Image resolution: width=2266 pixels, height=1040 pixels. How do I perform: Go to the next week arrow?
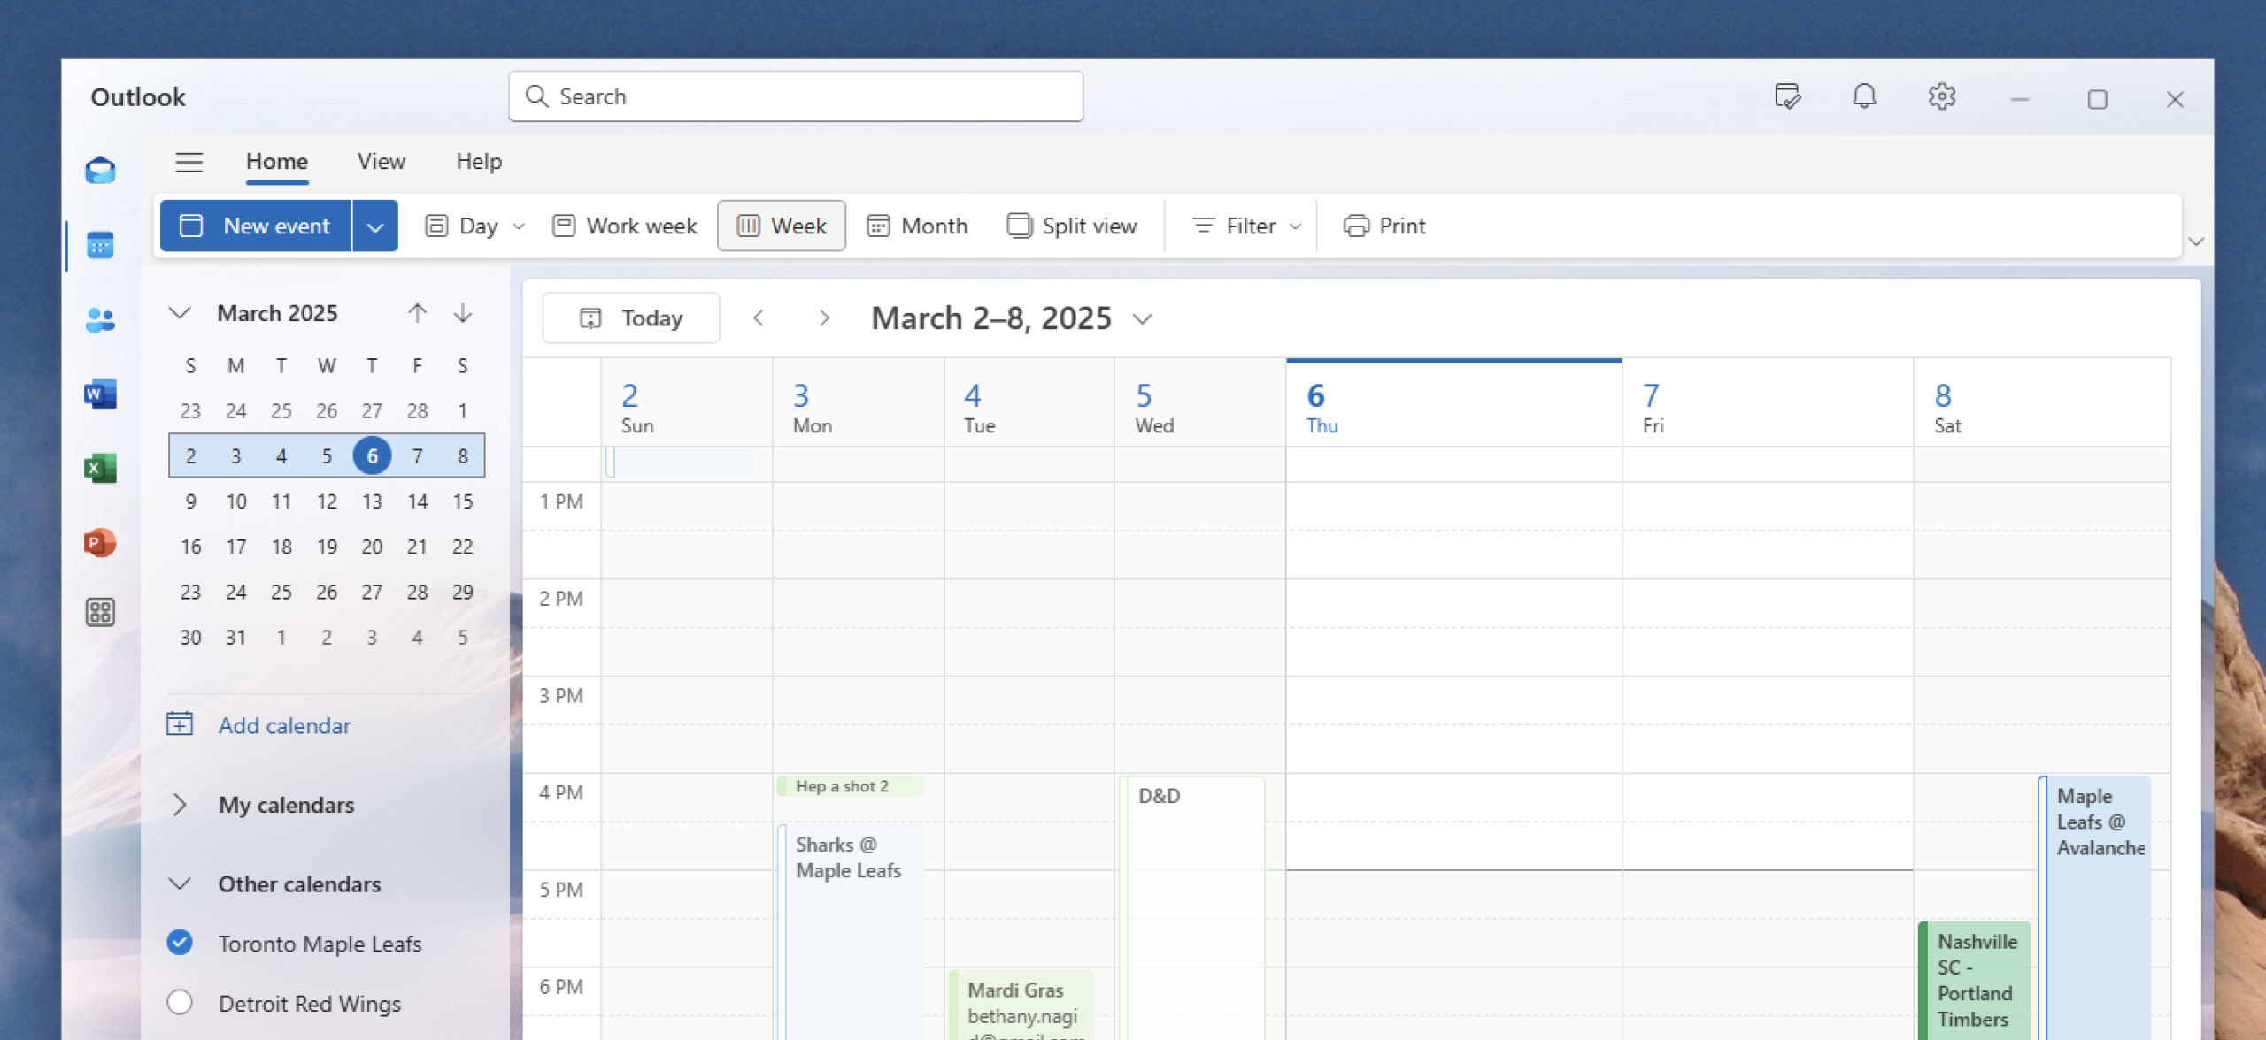coord(824,318)
